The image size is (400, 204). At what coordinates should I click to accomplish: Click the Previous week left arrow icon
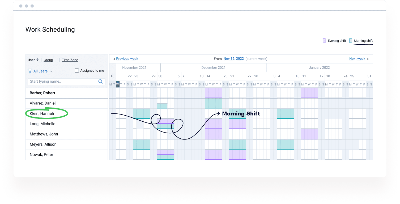(114, 59)
